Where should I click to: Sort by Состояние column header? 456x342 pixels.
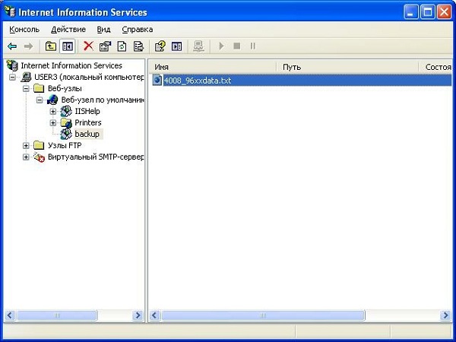[x=436, y=67]
